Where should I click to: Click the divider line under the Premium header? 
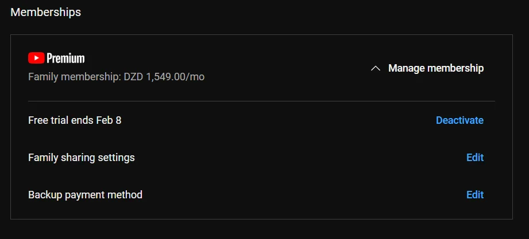click(261, 101)
